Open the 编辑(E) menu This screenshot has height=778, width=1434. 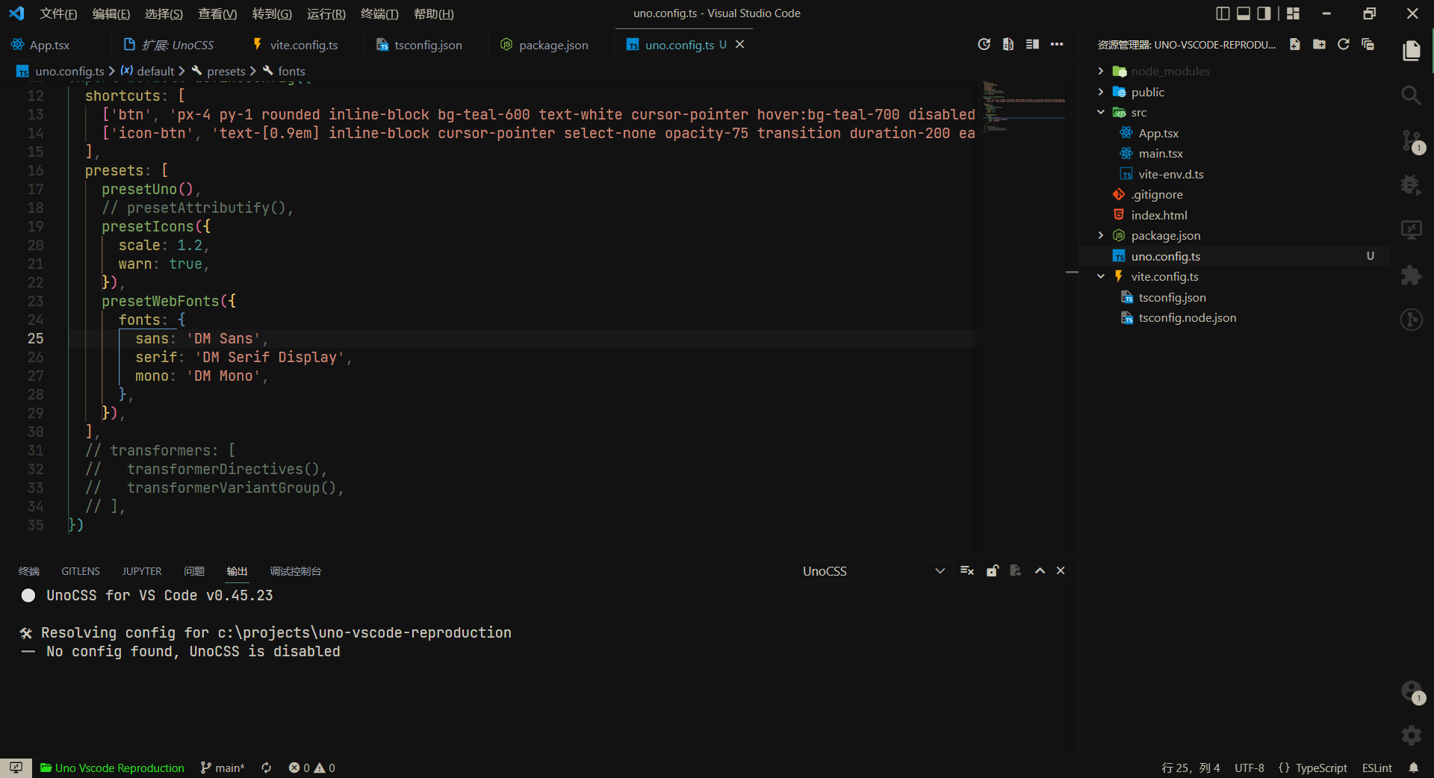coord(111,13)
